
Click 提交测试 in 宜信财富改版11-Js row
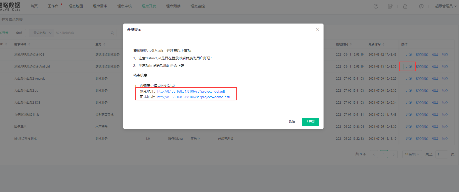click(x=422, y=115)
